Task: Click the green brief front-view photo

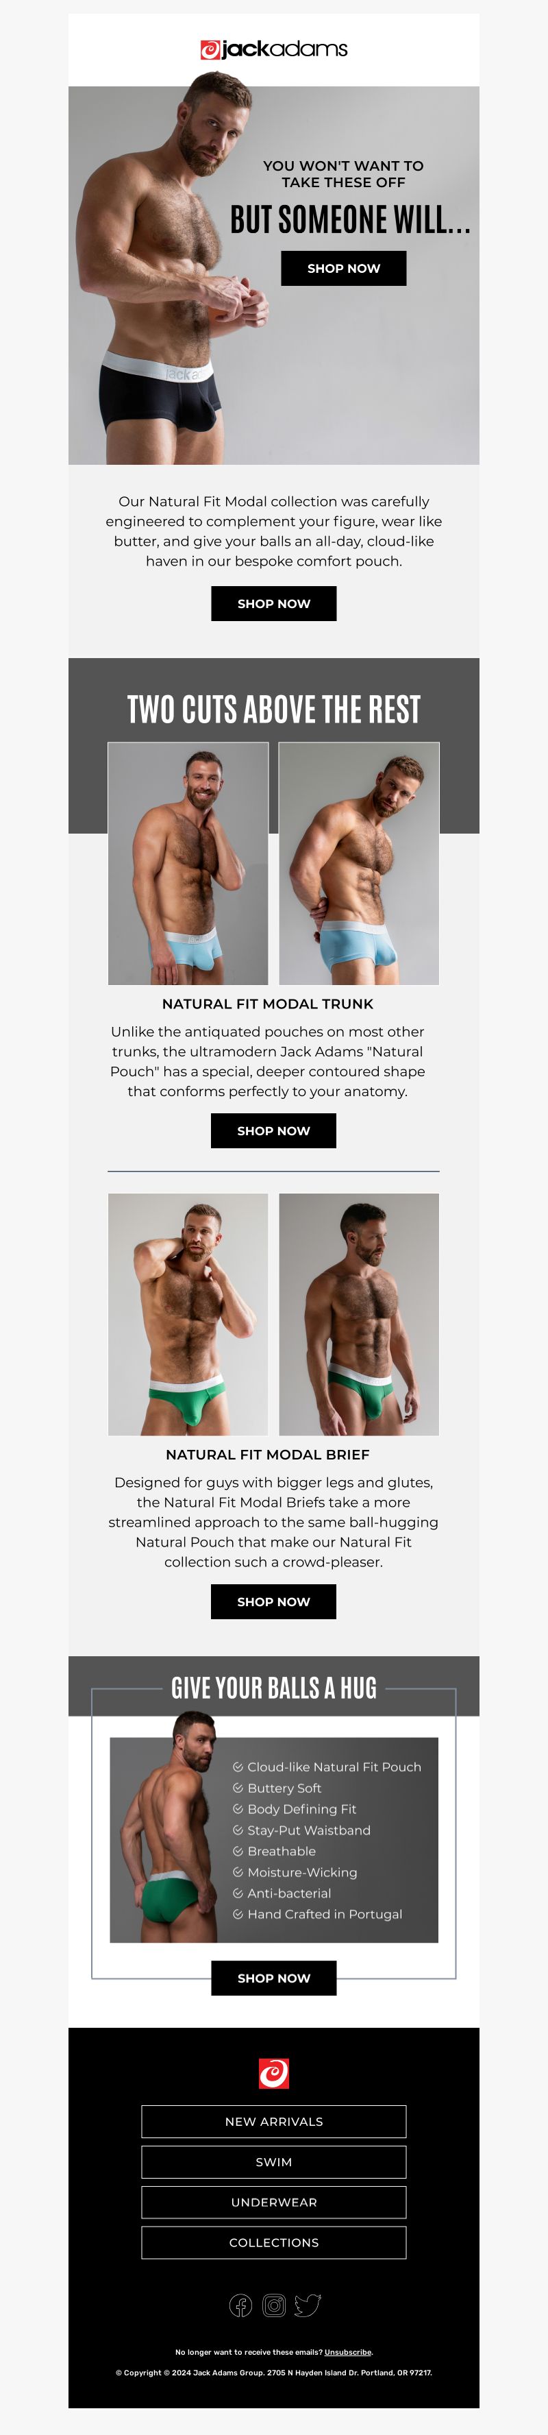Action: point(188,1315)
